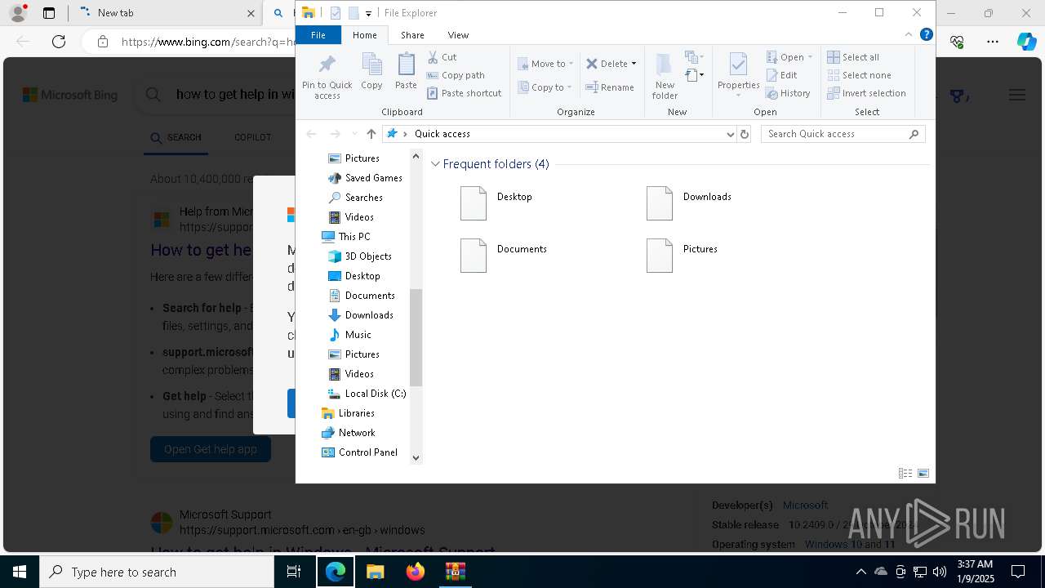Viewport: 1045px width, 588px height.
Task: Switch to the Share ribbon tab
Action: tap(412, 35)
